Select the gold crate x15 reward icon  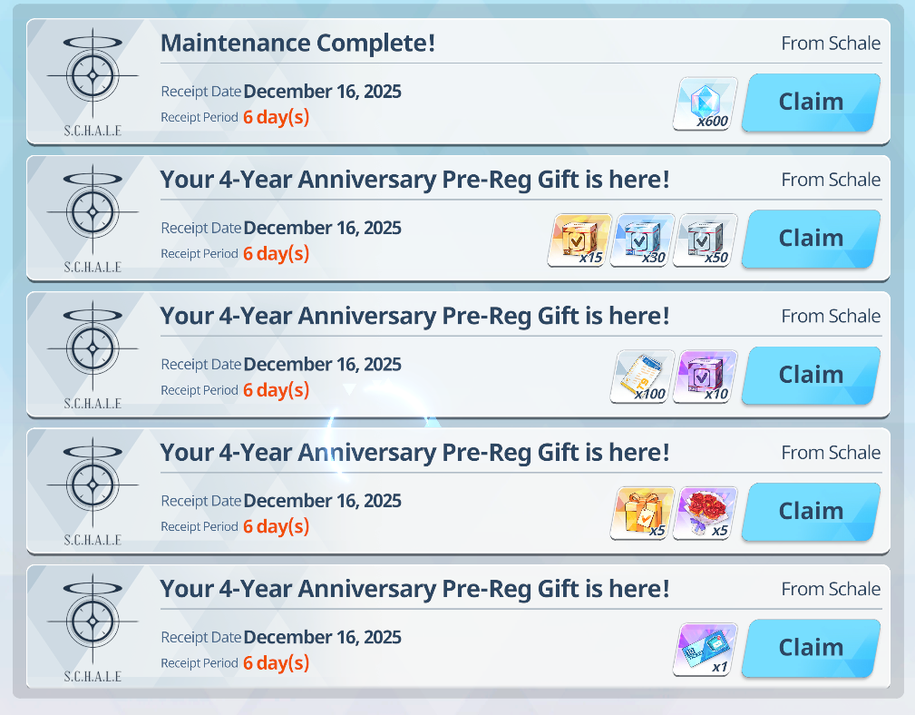coord(579,240)
